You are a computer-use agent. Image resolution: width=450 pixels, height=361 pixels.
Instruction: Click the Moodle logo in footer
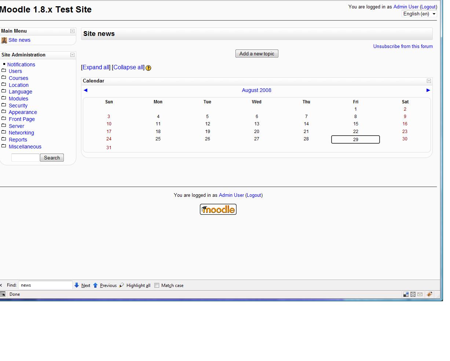click(x=218, y=209)
